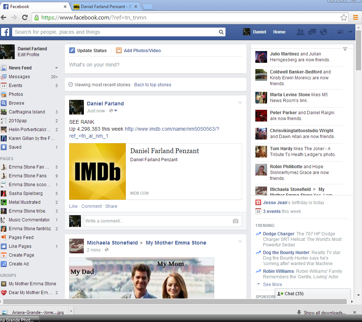Open the privacy shortcuts lock icon

341,32
